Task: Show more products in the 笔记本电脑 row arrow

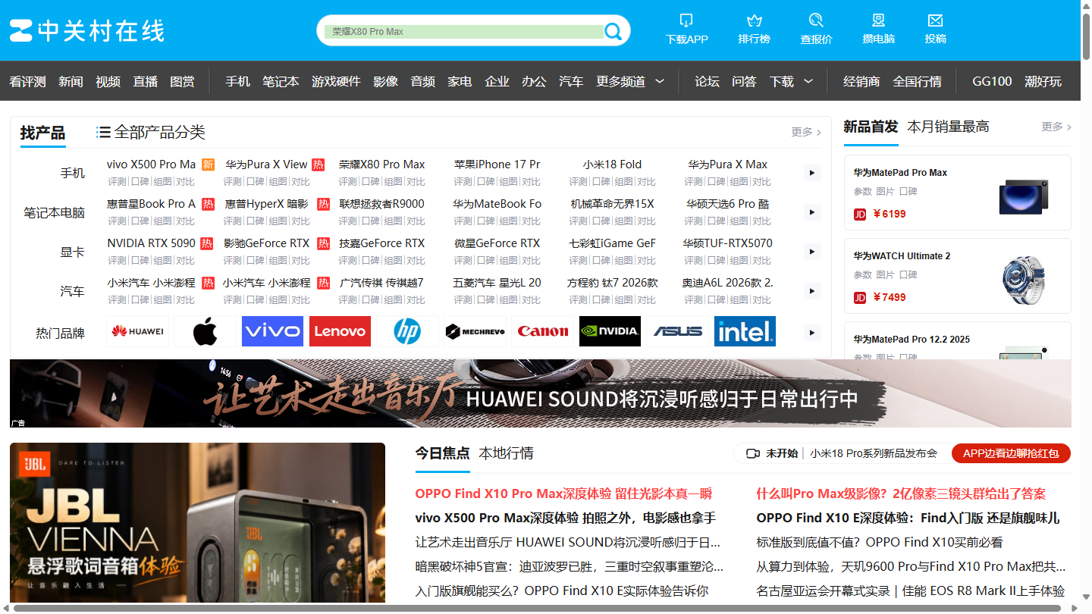Action: (812, 212)
